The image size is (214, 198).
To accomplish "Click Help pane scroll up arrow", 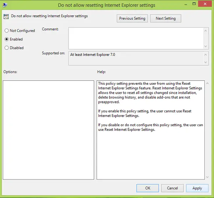I will point(208,83).
